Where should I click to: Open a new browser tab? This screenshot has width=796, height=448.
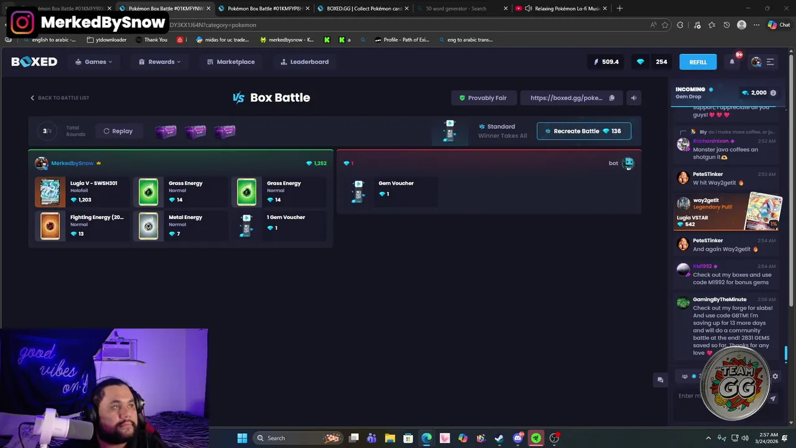coord(620,8)
